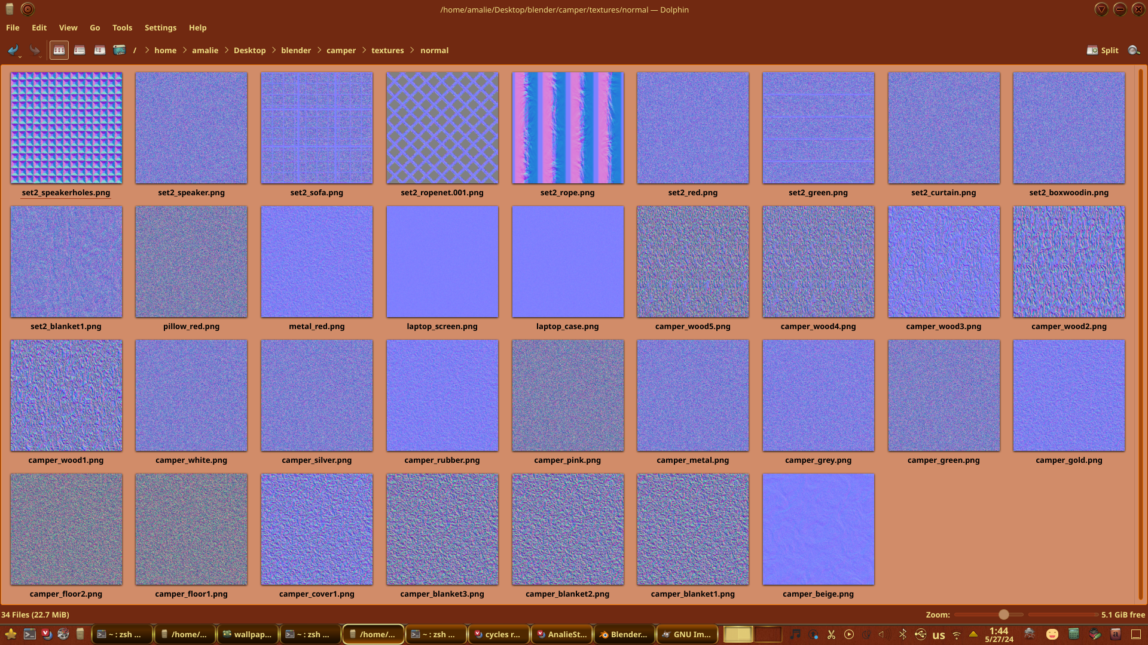Open the Settings menu
The image size is (1148, 645).
160,28
